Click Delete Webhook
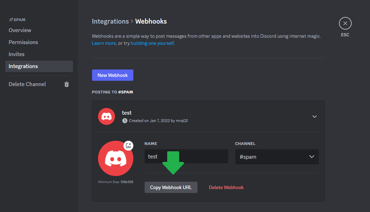The height and width of the screenshot is (212, 370). pos(226,187)
